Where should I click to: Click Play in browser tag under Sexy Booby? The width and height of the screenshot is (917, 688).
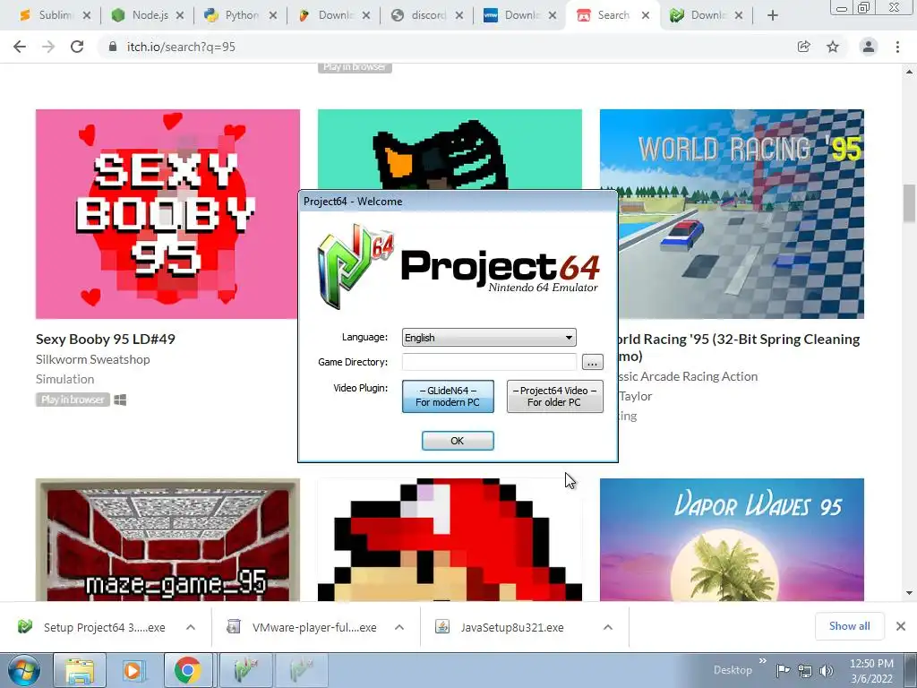tap(73, 400)
